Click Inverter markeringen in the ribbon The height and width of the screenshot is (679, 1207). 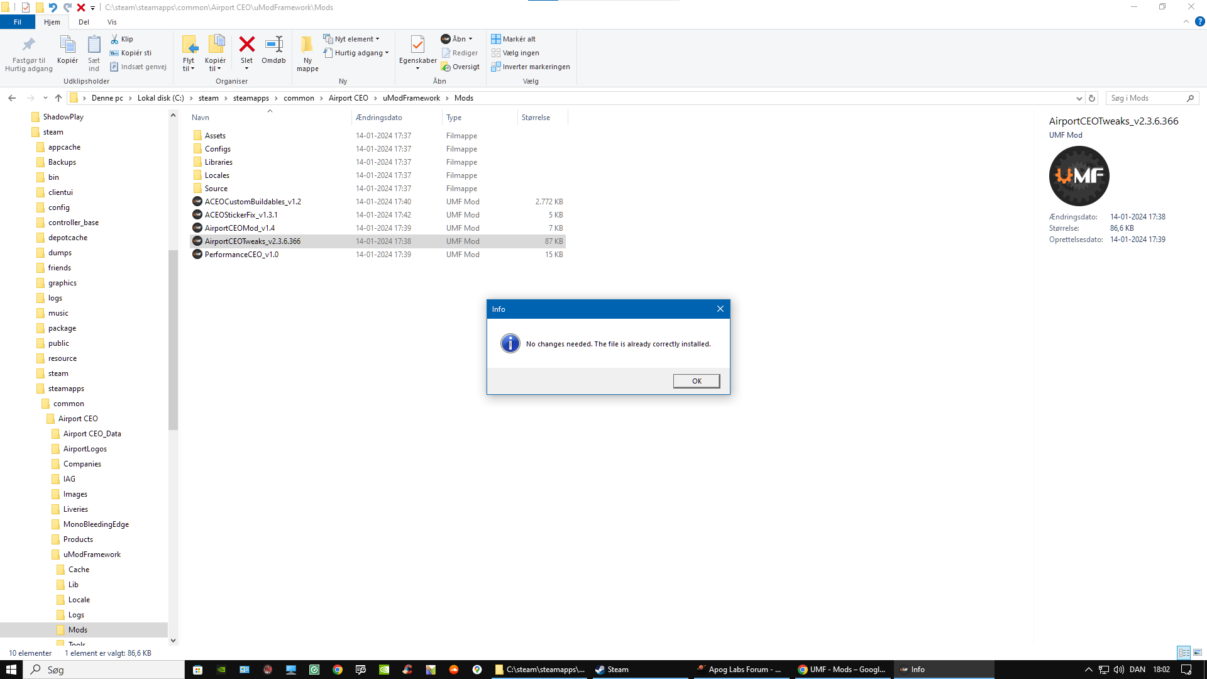(x=531, y=67)
